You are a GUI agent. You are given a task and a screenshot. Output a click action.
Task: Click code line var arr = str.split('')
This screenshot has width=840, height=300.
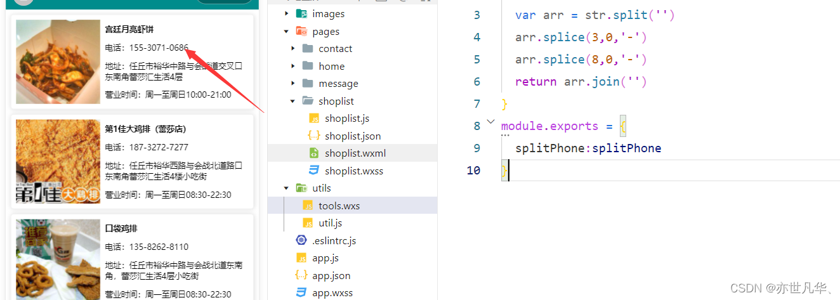tap(595, 15)
